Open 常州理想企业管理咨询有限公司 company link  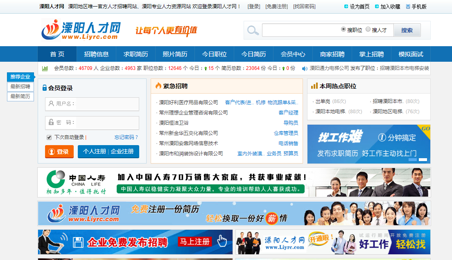point(193,112)
